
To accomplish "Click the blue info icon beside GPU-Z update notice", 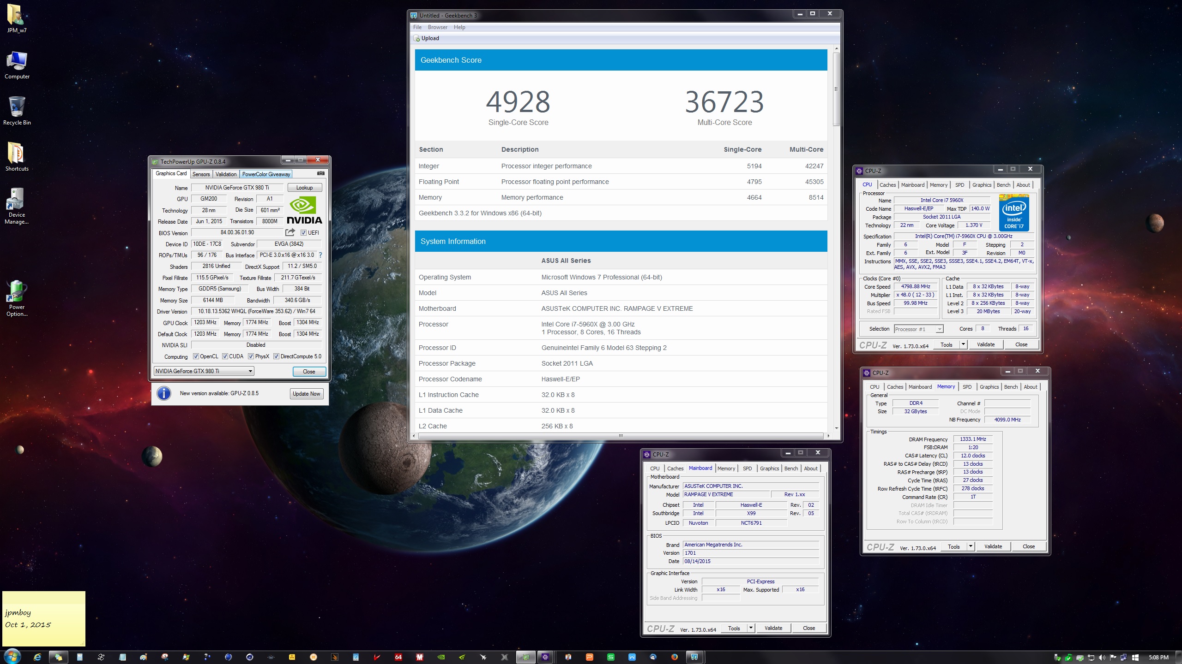I will coord(164,393).
